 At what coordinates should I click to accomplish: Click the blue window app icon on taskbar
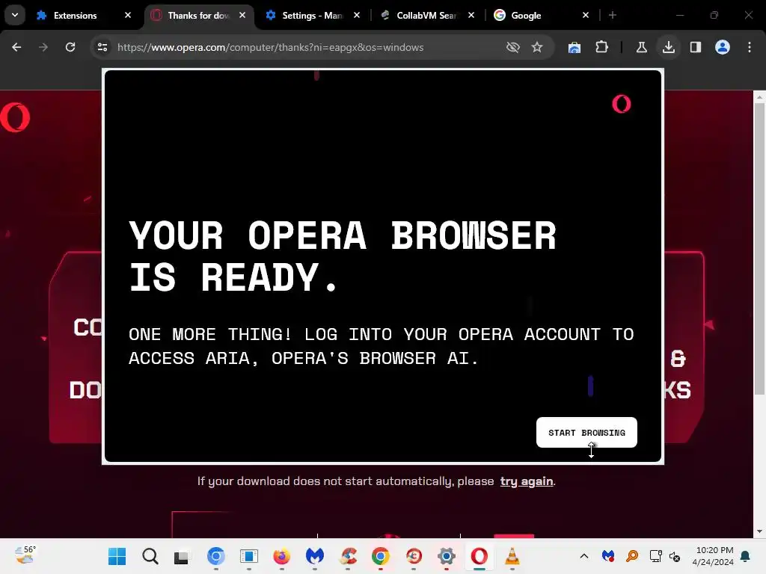248,556
